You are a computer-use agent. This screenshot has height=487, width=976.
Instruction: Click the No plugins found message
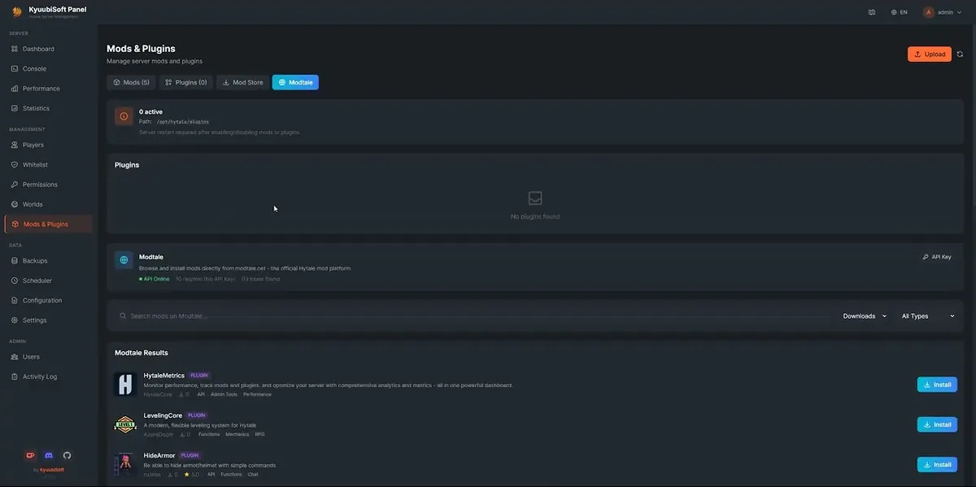pos(535,217)
